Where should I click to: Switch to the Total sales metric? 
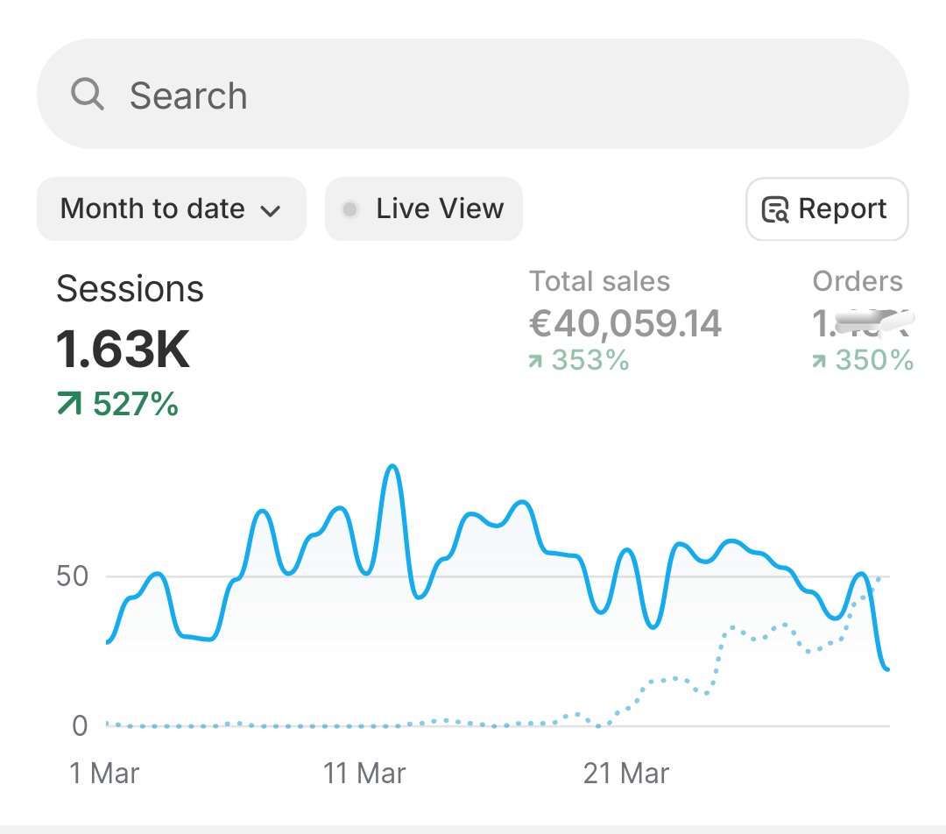pyautogui.click(x=599, y=281)
